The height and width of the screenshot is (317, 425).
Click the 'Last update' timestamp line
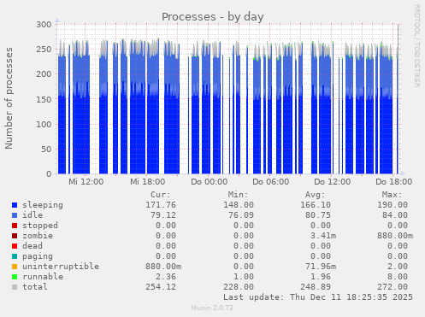click(318, 297)
